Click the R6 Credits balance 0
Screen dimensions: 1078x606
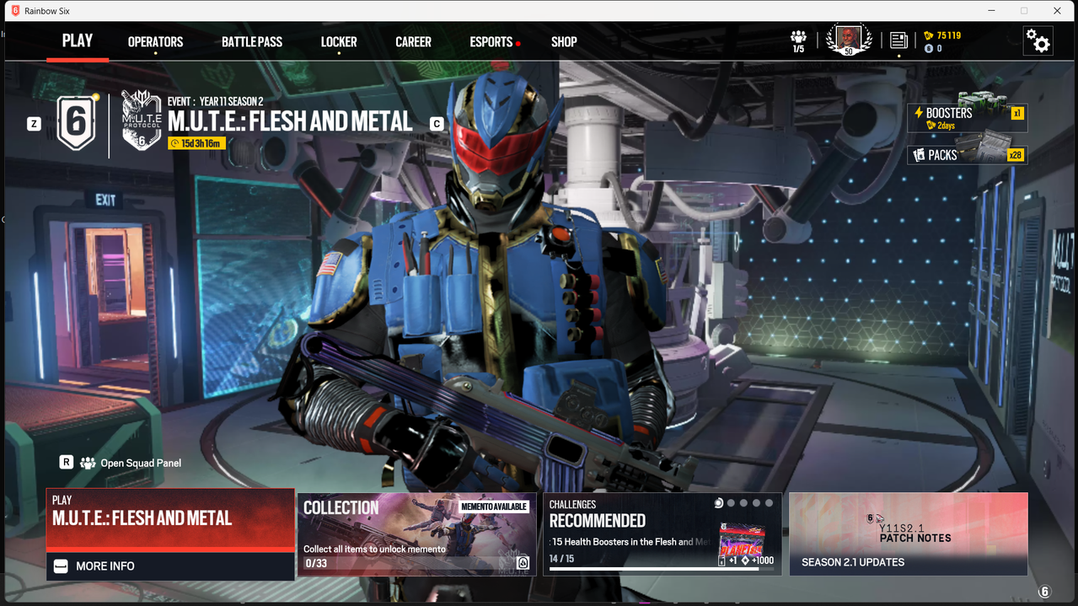[x=940, y=49]
